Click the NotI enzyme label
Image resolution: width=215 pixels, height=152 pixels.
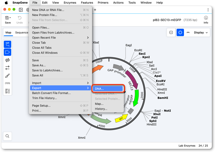pos(167,111)
